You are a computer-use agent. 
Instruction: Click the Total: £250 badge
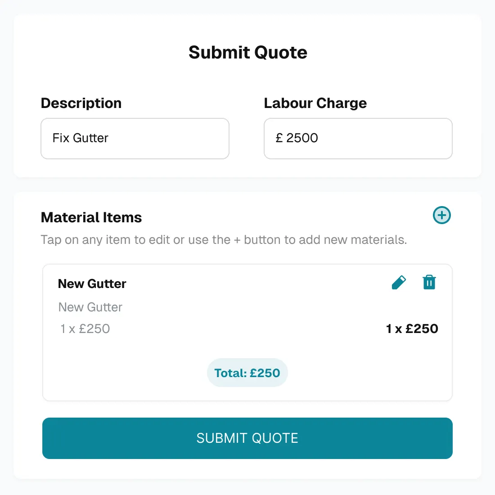[247, 373]
